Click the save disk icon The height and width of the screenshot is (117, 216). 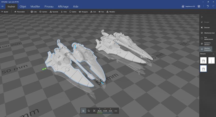[199, 6]
